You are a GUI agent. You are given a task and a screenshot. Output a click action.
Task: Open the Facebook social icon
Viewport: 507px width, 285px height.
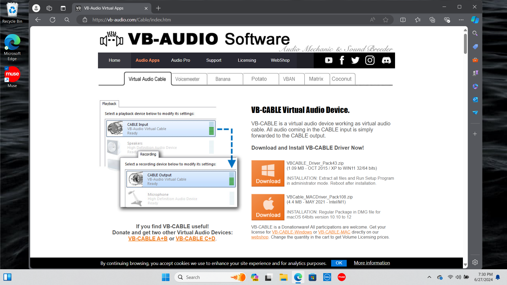click(x=342, y=60)
